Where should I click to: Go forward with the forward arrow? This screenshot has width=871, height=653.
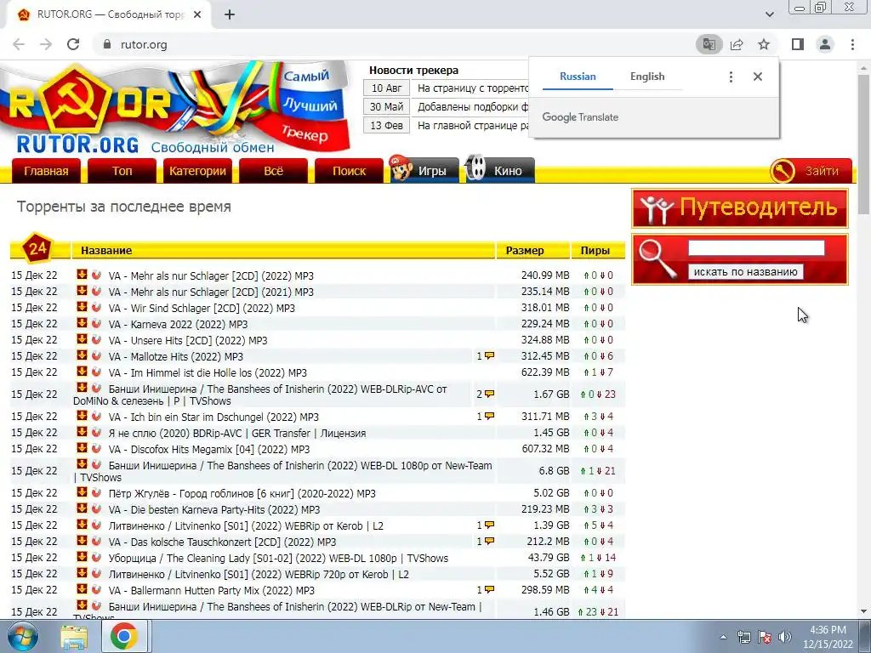pos(46,44)
